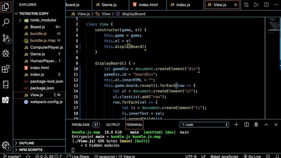Viewport: 281px width, 158px height.
Task: Open the OUTPUT panel tab
Action: [113, 125]
